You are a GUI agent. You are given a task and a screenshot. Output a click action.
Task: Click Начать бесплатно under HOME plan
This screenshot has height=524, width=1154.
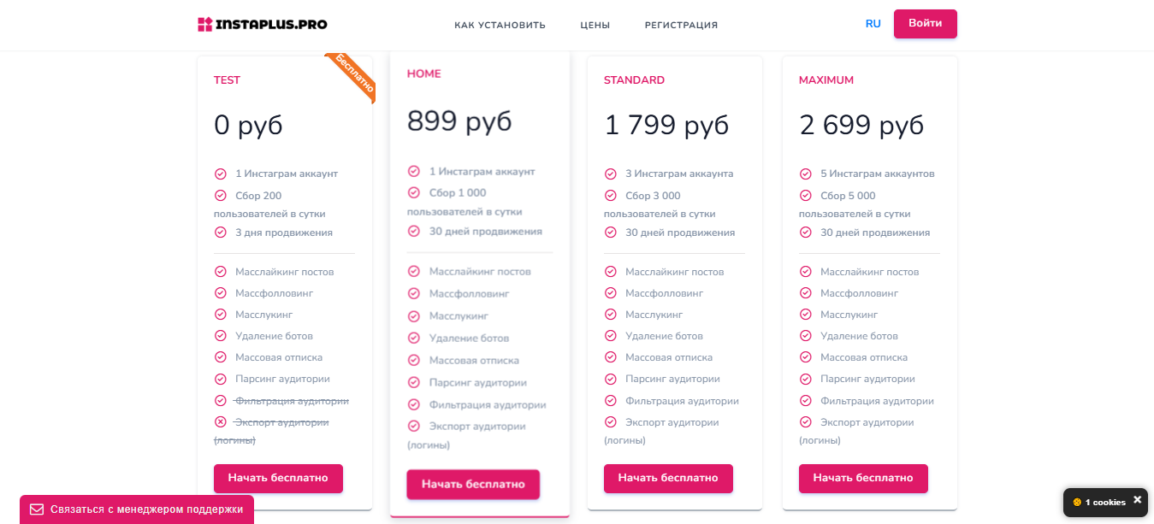(473, 484)
